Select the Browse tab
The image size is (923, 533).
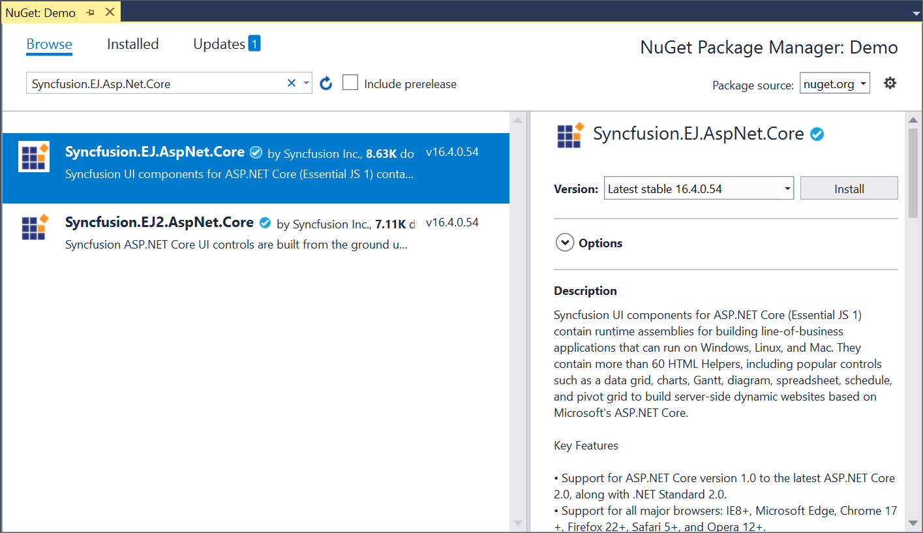(x=49, y=44)
